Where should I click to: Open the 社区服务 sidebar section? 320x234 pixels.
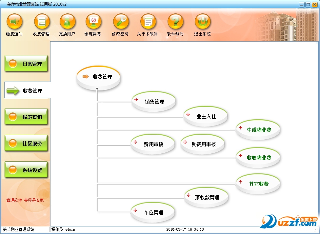[x=26, y=143]
